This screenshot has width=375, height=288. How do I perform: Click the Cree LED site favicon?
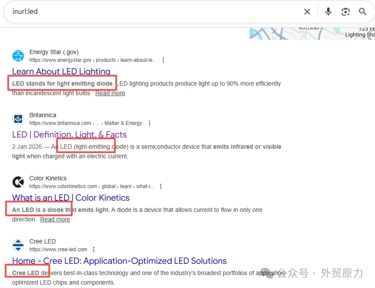tap(18, 245)
